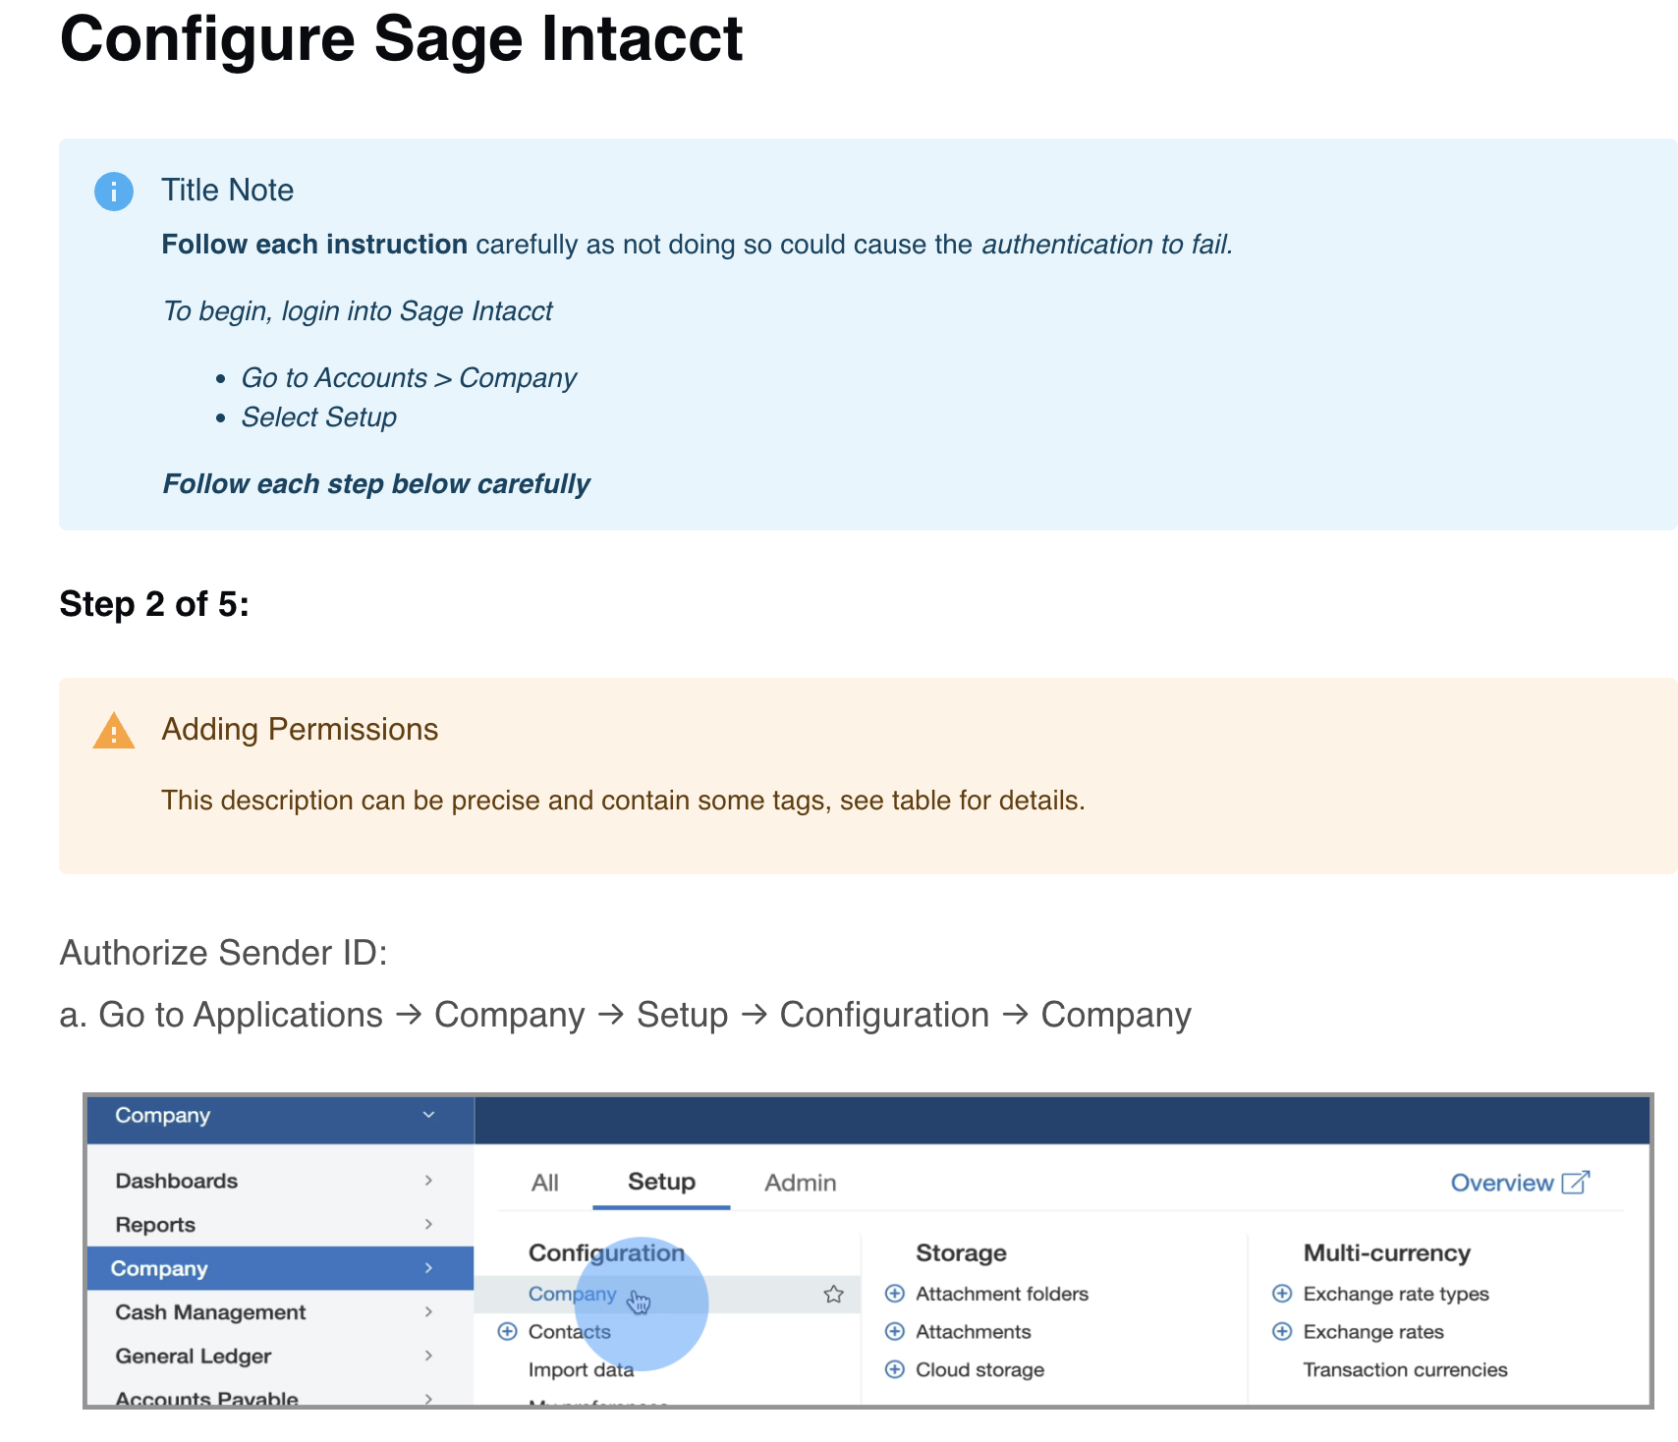Click the To begin, login into Sage Intacct line
Image resolution: width=1678 pixels, height=1442 pixels.
point(358,311)
